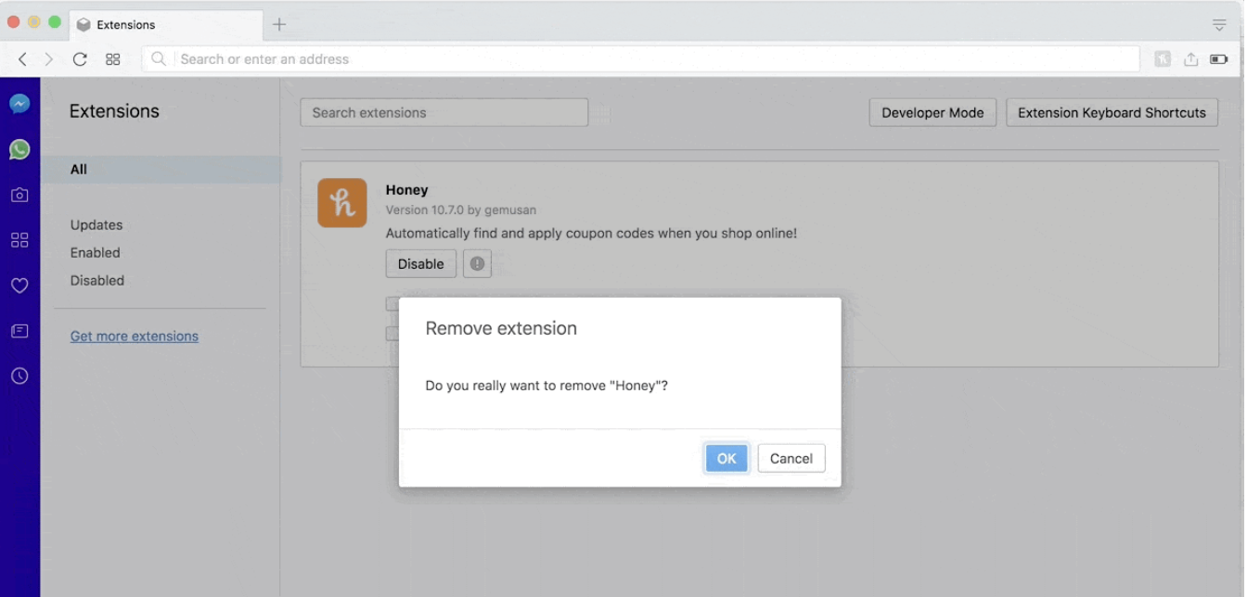Screen dimensions: 1247x597
Task: Reload the page
Action: 80,59
